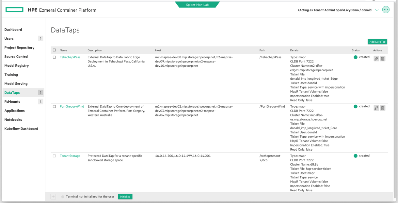Image resolution: width=398 pixels, height=203 pixels.
Task: Click the terminal status gray dot
Action: click(63, 197)
